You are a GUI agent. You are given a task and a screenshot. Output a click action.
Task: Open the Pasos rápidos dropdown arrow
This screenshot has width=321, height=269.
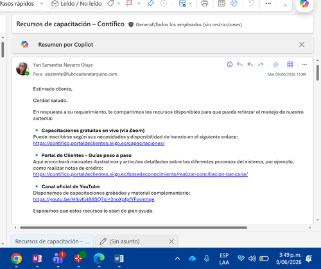(42, 4)
